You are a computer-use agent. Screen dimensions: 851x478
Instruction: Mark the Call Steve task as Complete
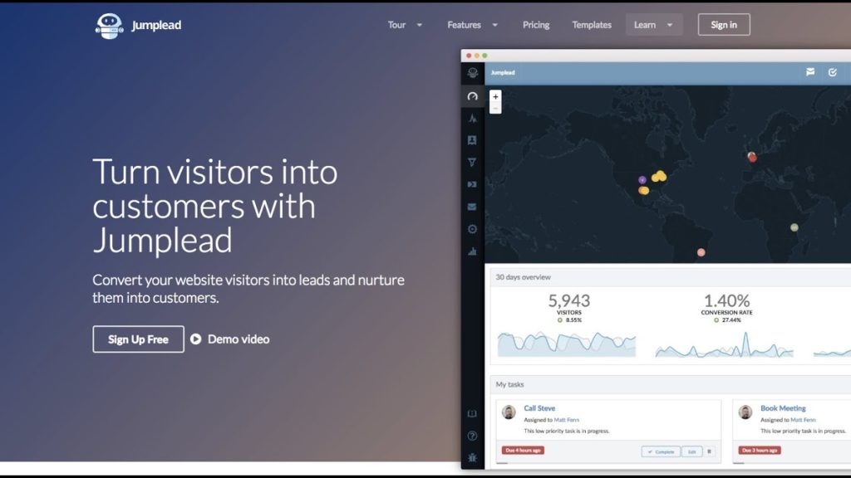(661, 451)
